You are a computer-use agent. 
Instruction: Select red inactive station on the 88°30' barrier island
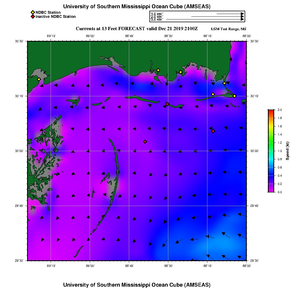coord(167,104)
